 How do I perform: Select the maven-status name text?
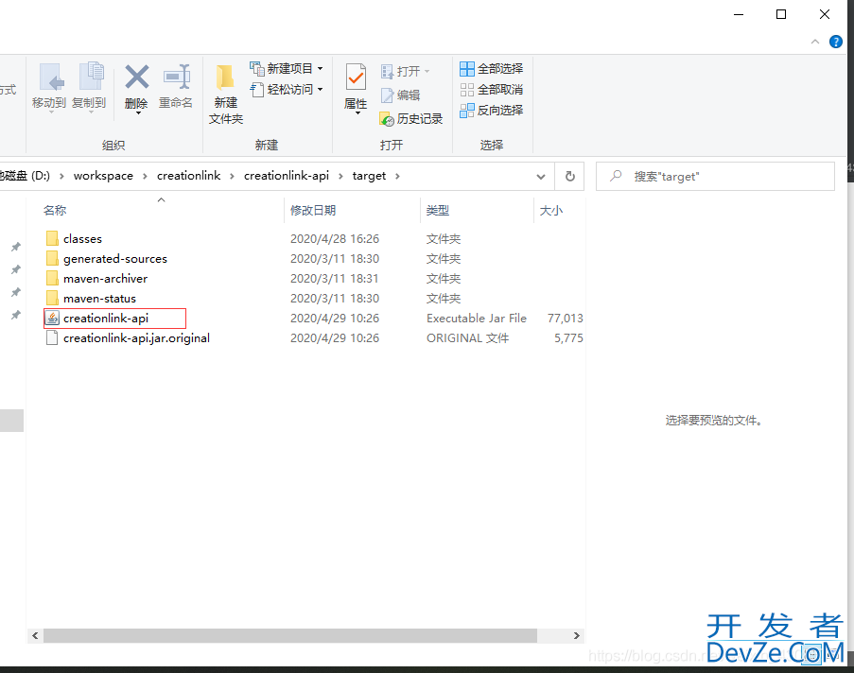99,299
